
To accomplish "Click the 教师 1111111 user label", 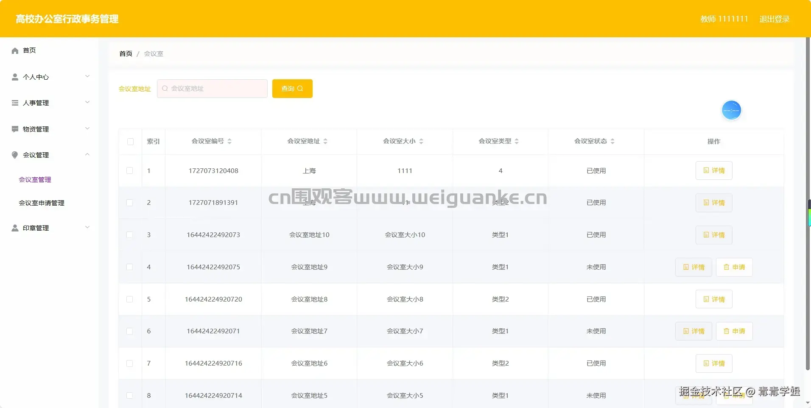I will 724,19.
